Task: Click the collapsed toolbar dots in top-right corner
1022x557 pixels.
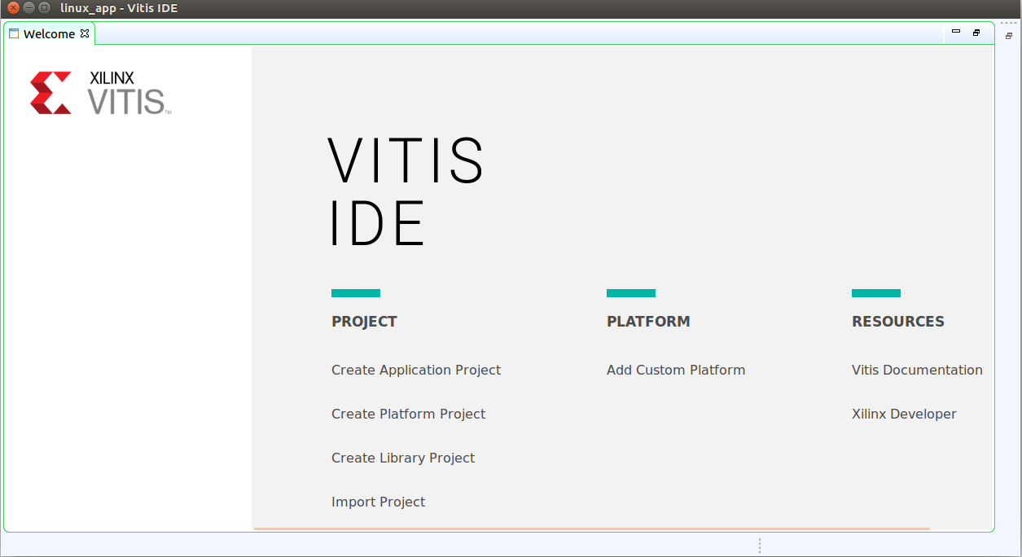Action: click(1010, 24)
